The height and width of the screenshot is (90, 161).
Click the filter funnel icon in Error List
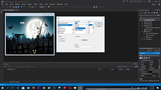(x=5, y=66)
